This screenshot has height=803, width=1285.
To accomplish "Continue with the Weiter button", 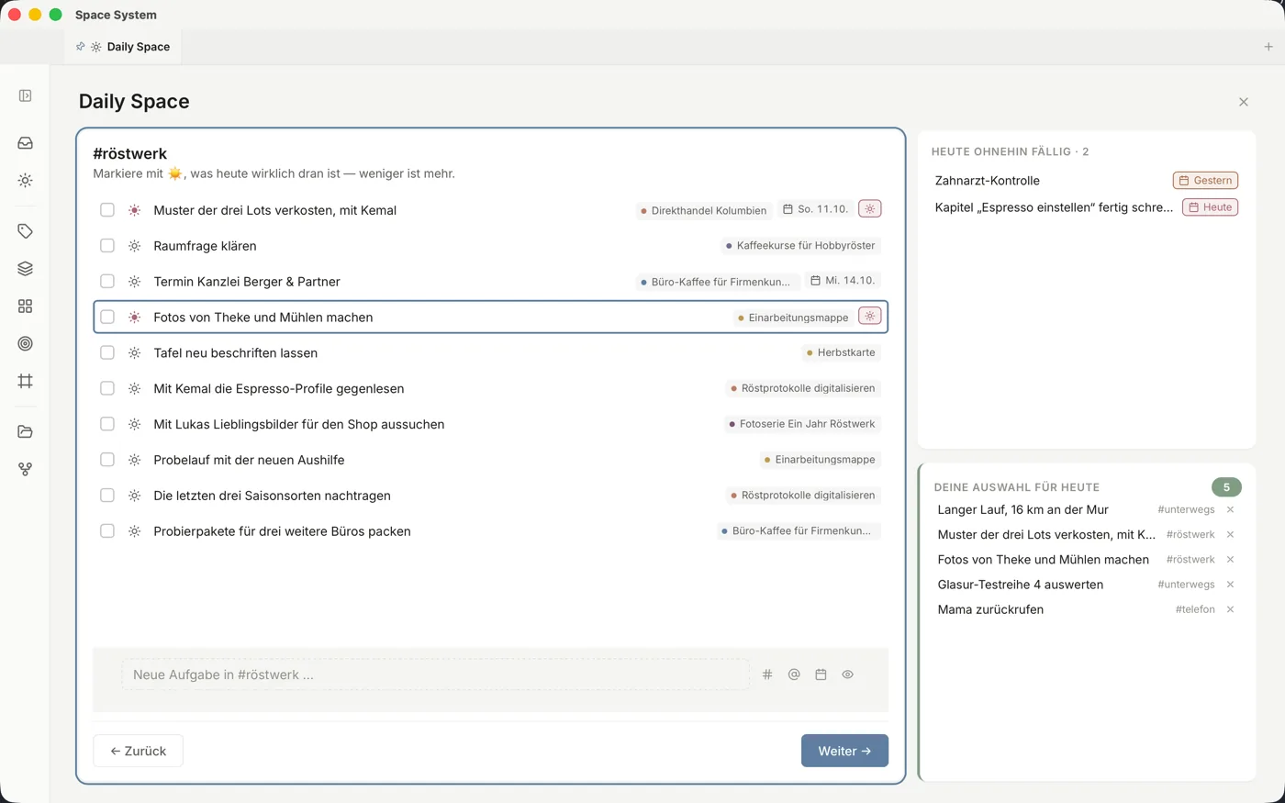I will tap(844, 751).
